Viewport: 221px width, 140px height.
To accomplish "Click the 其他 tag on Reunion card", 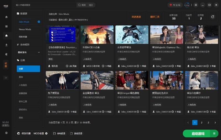I will point(51,59).
